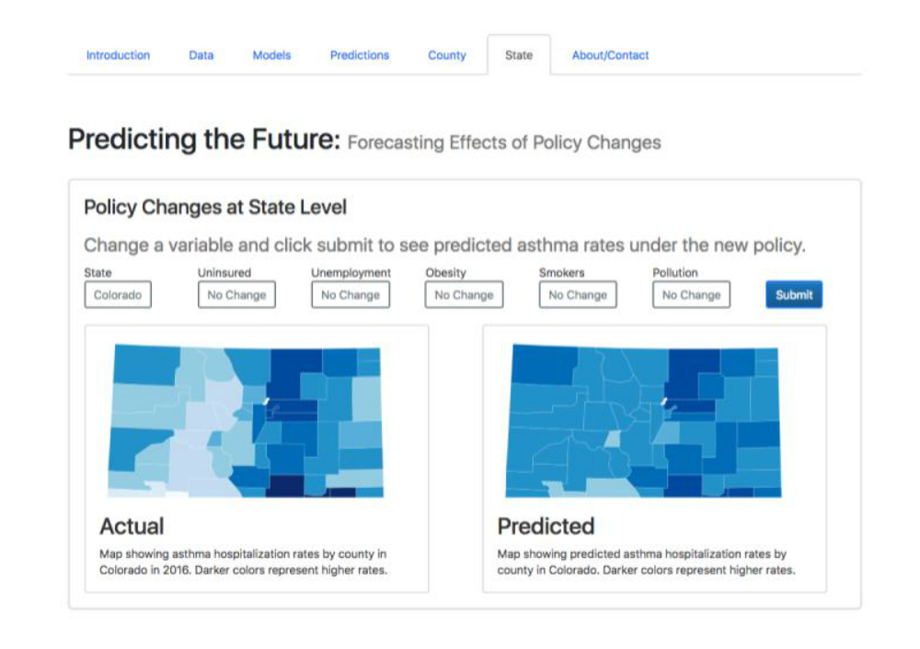
Task: Click the Policy Changes at State Level title
Action: pyautogui.click(x=215, y=207)
